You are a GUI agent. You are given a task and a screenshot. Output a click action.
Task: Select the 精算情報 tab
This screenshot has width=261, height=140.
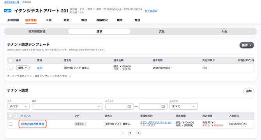31,20
